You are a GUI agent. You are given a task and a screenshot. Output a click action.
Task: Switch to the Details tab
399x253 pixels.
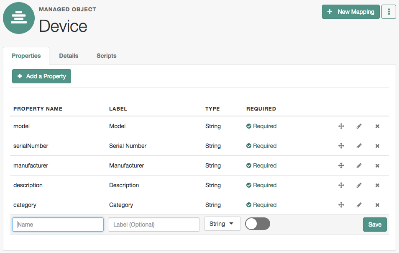pos(69,56)
